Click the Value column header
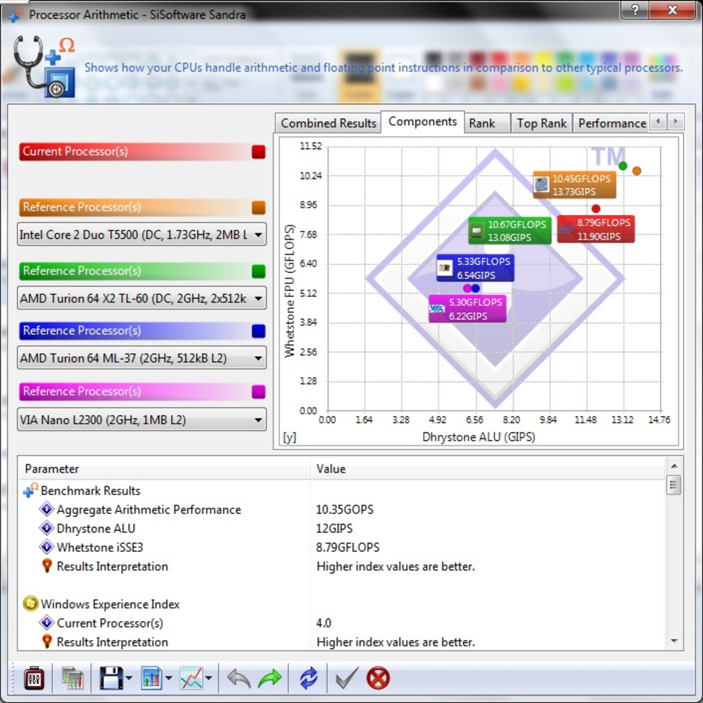 [x=487, y=469]
